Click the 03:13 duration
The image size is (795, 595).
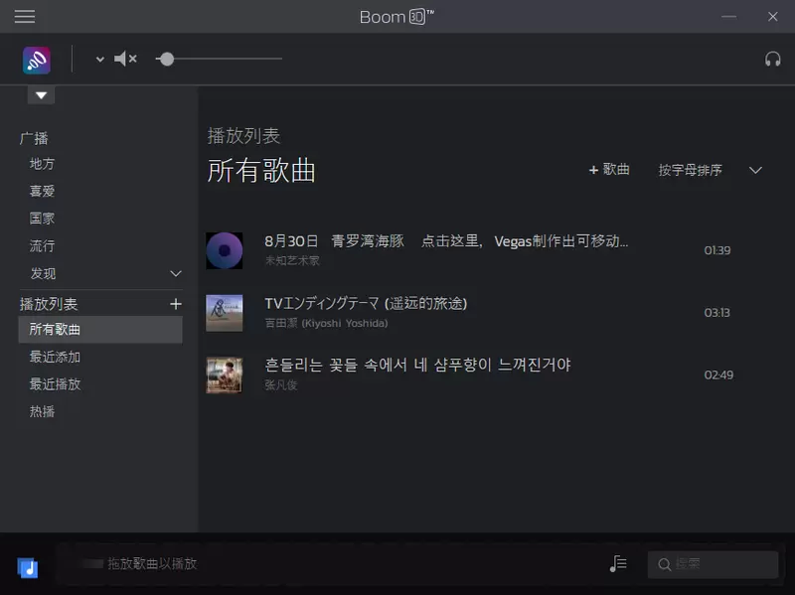click(716, 313)
